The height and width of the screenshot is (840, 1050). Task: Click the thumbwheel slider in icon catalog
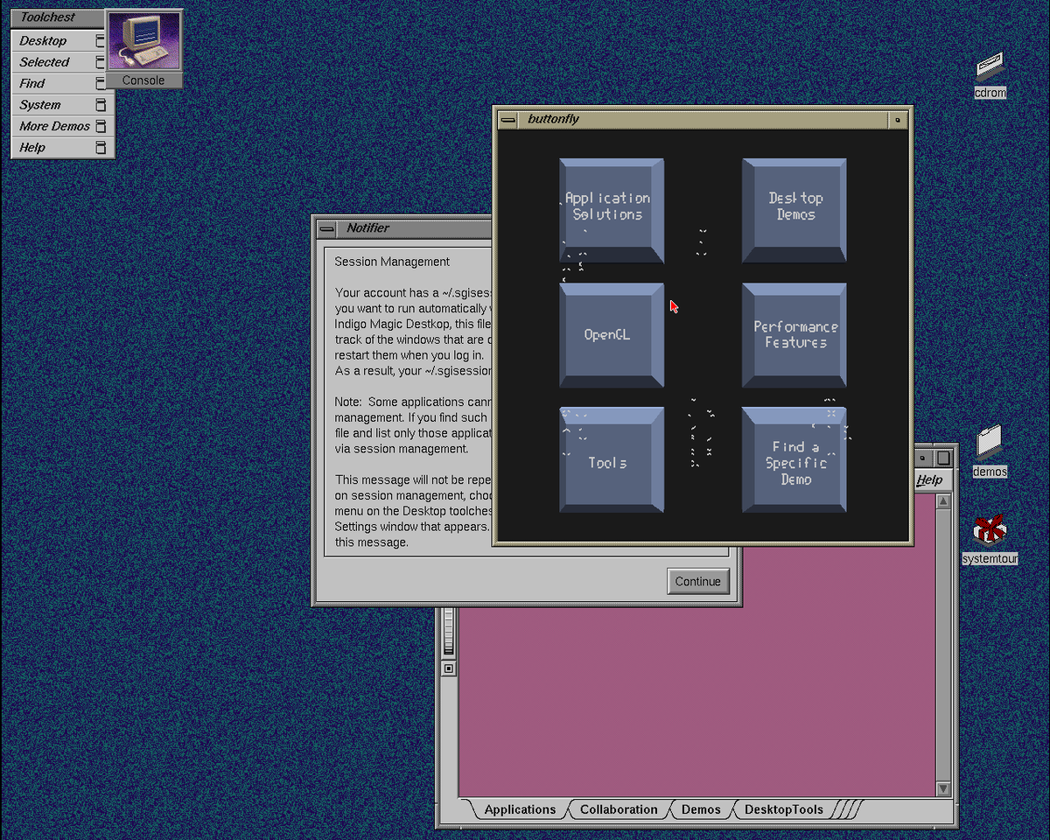[x=449, y=631]
